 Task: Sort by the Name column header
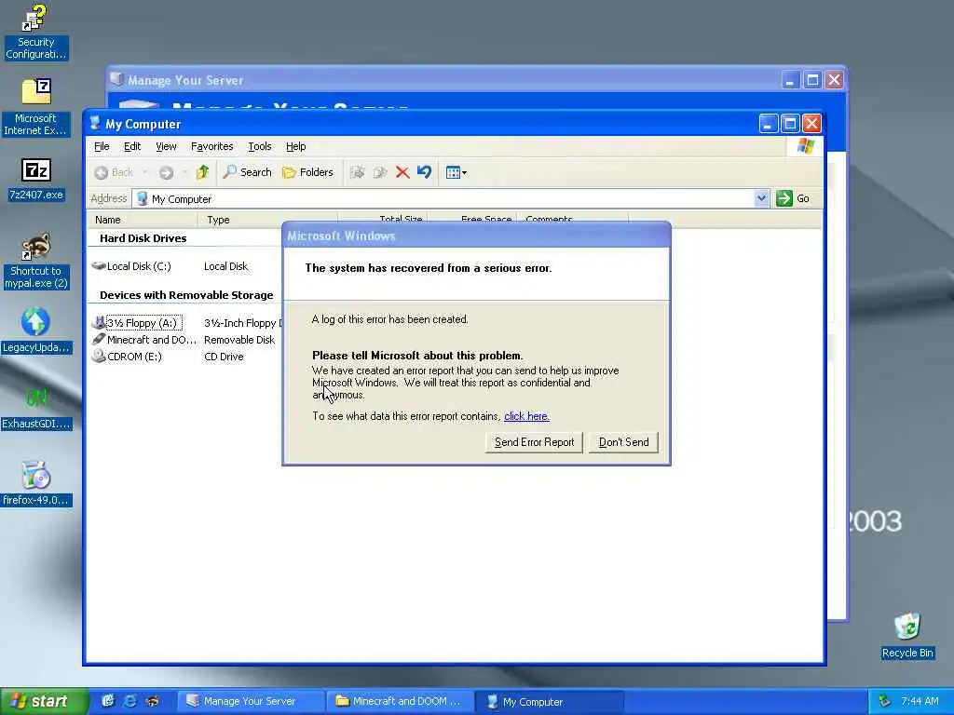[x=143, y=220]
